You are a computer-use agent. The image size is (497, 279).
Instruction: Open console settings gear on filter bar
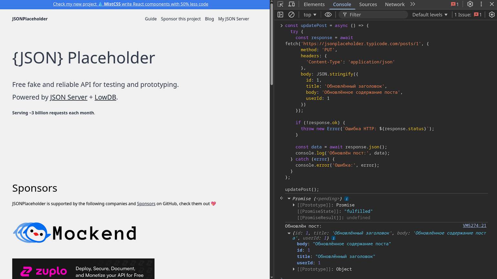tap(492, 14)
